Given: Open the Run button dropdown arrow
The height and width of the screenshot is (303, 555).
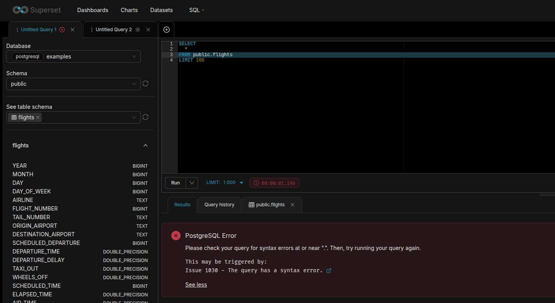Looking at the screenshot, I should (x=192, y=183).
